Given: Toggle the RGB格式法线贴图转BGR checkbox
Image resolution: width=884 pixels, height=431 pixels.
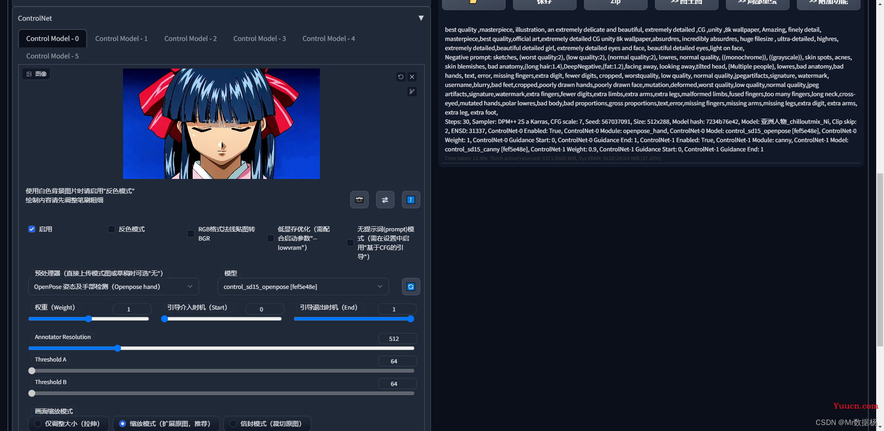Looking at the screenshot, I should coord(191,234).
